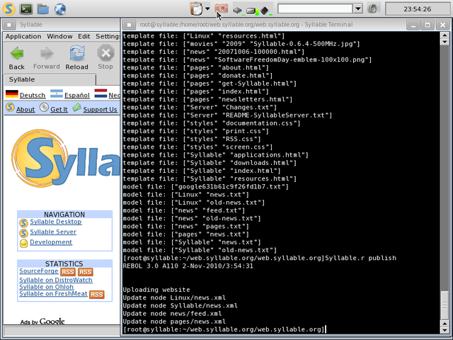This screenshot has width=453, height=340.
Task: Click the RSS badge after FreshMeat
Action: [x=97, y=295]
